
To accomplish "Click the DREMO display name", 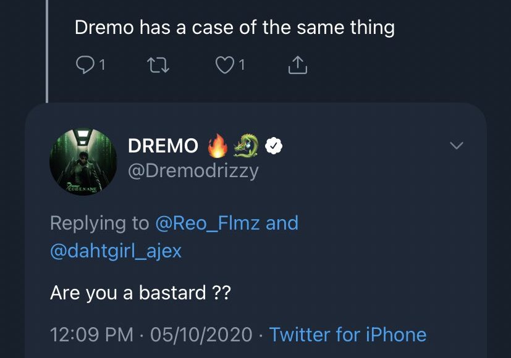I will pos(163,146).
